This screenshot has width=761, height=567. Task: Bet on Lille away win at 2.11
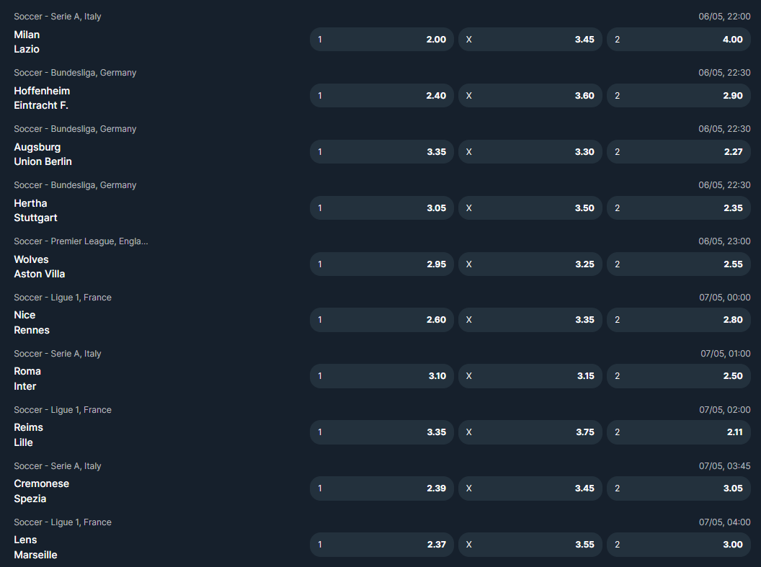[678, 432]
